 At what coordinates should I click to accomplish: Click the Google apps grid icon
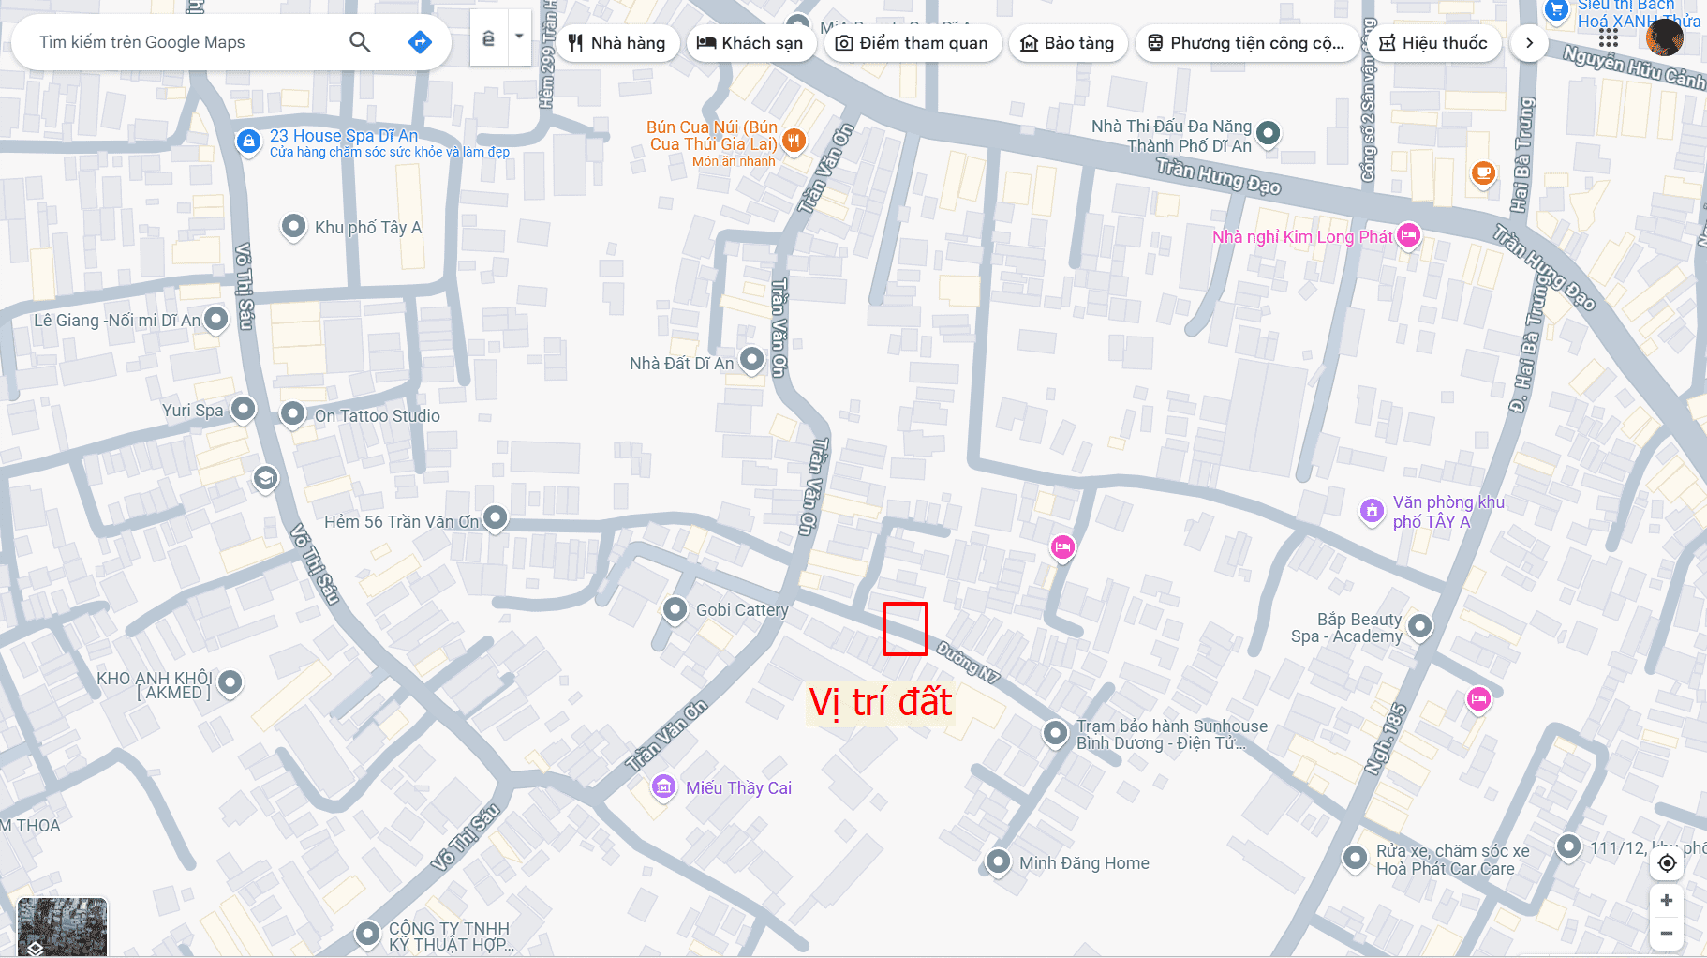(x=1609, y=38)
